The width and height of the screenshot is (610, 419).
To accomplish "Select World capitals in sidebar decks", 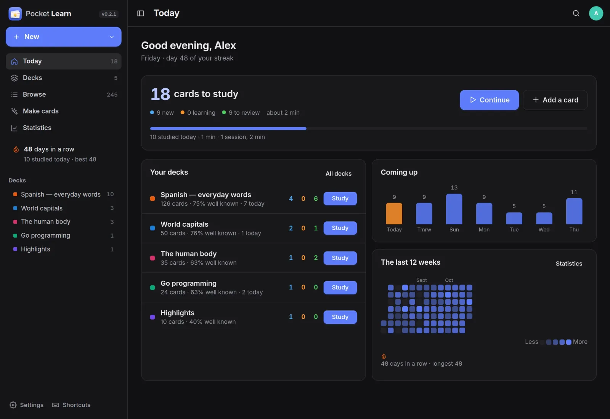I will point(64,208).
